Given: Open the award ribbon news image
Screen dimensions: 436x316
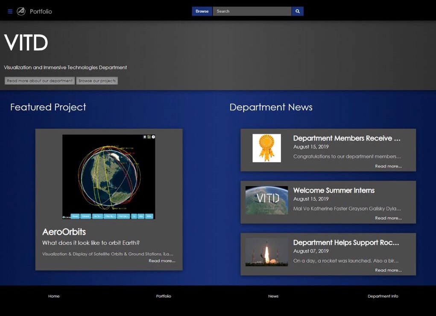Looking at the screenshot, I should pyautogui.click(x=266, y=148).
